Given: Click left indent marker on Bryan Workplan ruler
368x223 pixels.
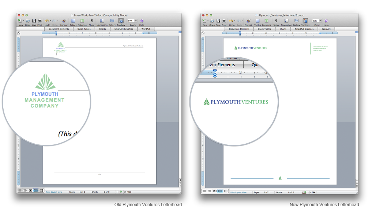Looking at the screenshot, I should pos(56,33).
